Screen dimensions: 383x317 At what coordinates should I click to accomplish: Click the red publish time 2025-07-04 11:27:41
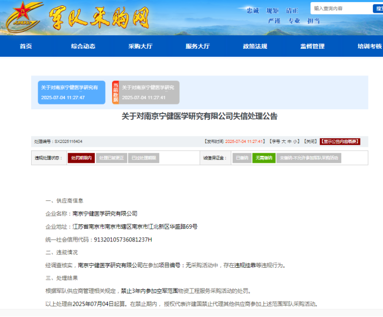coord(244,141)
